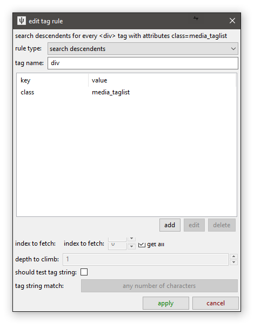Open the any number of characters matcher
254x327 pixels.
(159, 286)
